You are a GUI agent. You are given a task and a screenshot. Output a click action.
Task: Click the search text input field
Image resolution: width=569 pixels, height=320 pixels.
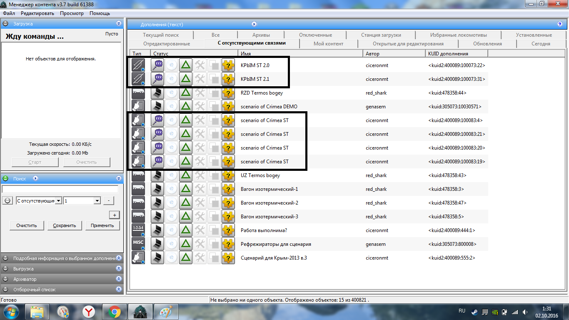[60, 189]
